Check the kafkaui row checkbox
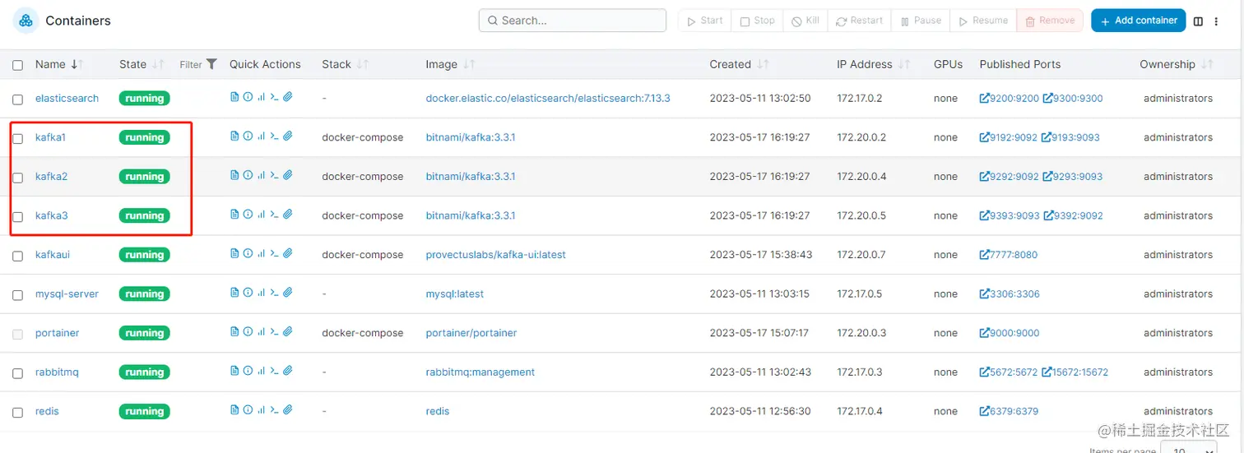Viewport: 1244px width, 453px height. tap(17, 256)
